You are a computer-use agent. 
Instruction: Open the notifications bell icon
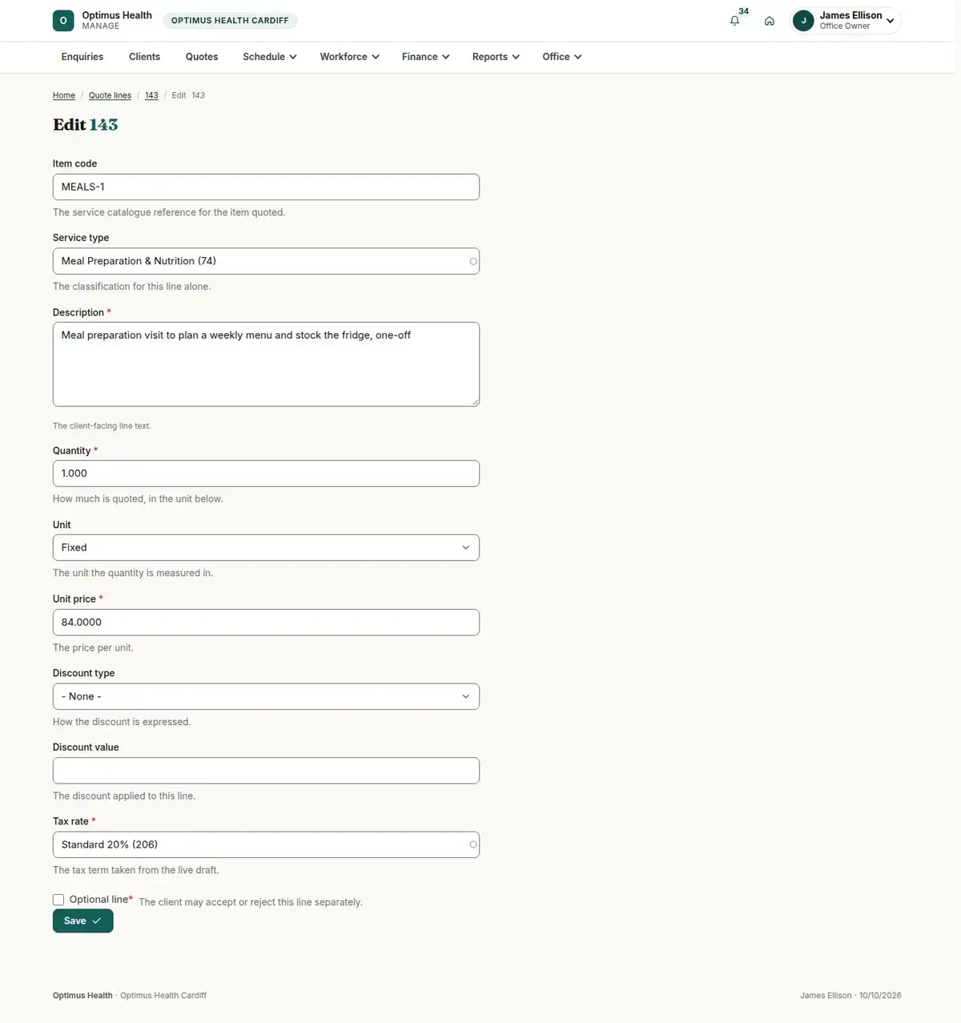(x=734, y=21)
